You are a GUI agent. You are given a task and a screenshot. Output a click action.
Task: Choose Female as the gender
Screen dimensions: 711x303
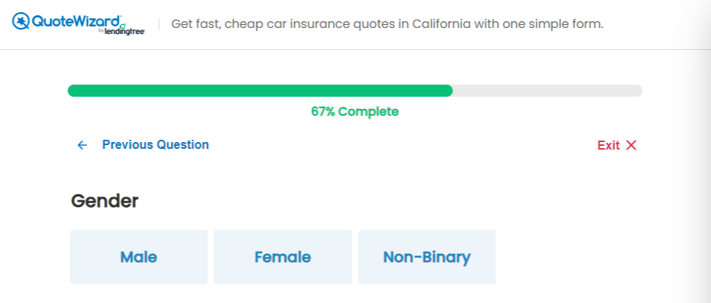[283, 257]
